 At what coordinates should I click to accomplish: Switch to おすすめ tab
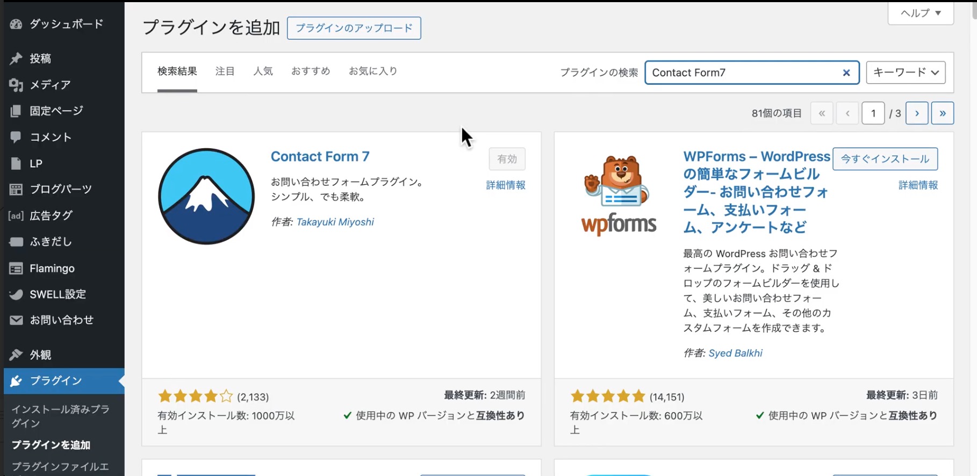coord(311,71)
